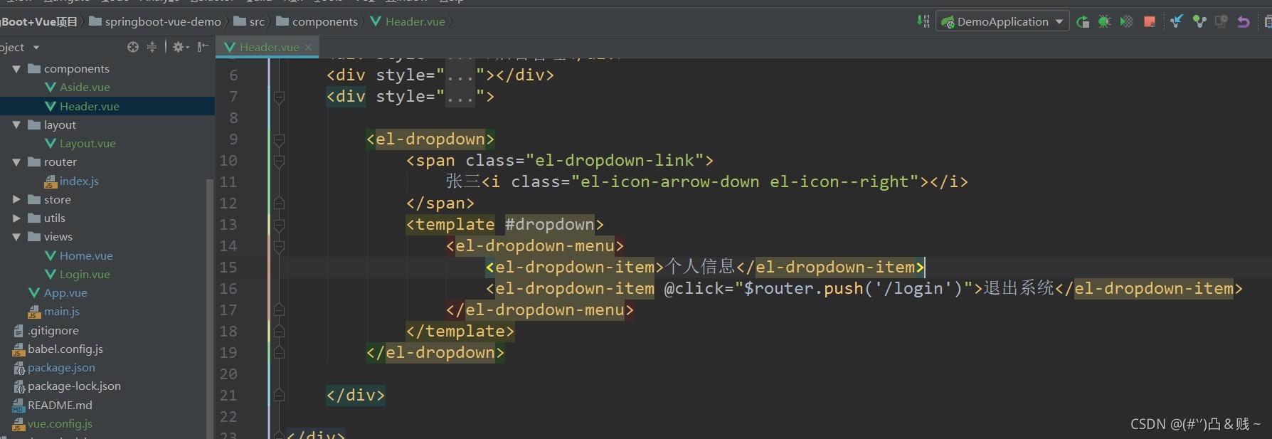Toggle code fold at line 9 el-dropdown
1272x439 pixels.
279,139
